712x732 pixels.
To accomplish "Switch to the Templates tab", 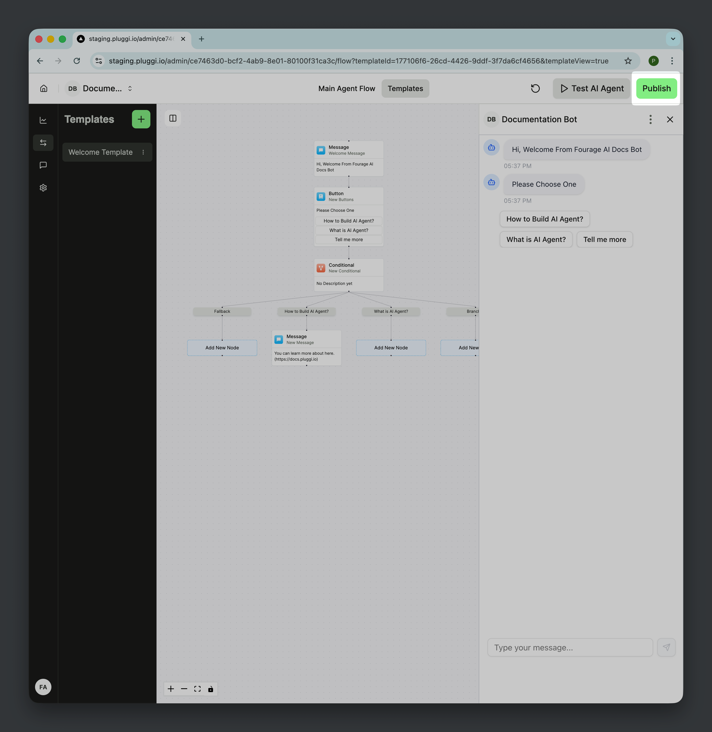I will (x=405, y=88).
